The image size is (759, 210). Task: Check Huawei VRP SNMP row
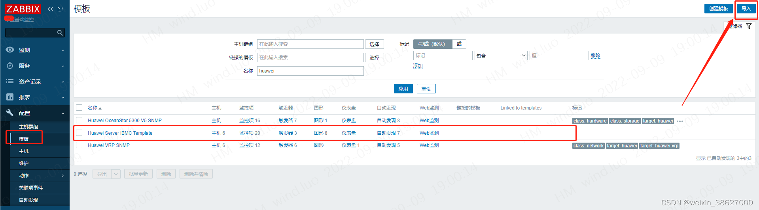point(79,145)
